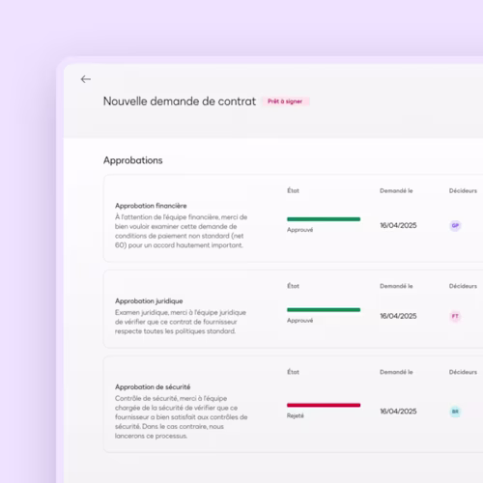Click the 'Prêt à signer' status badge

point(285,101)
